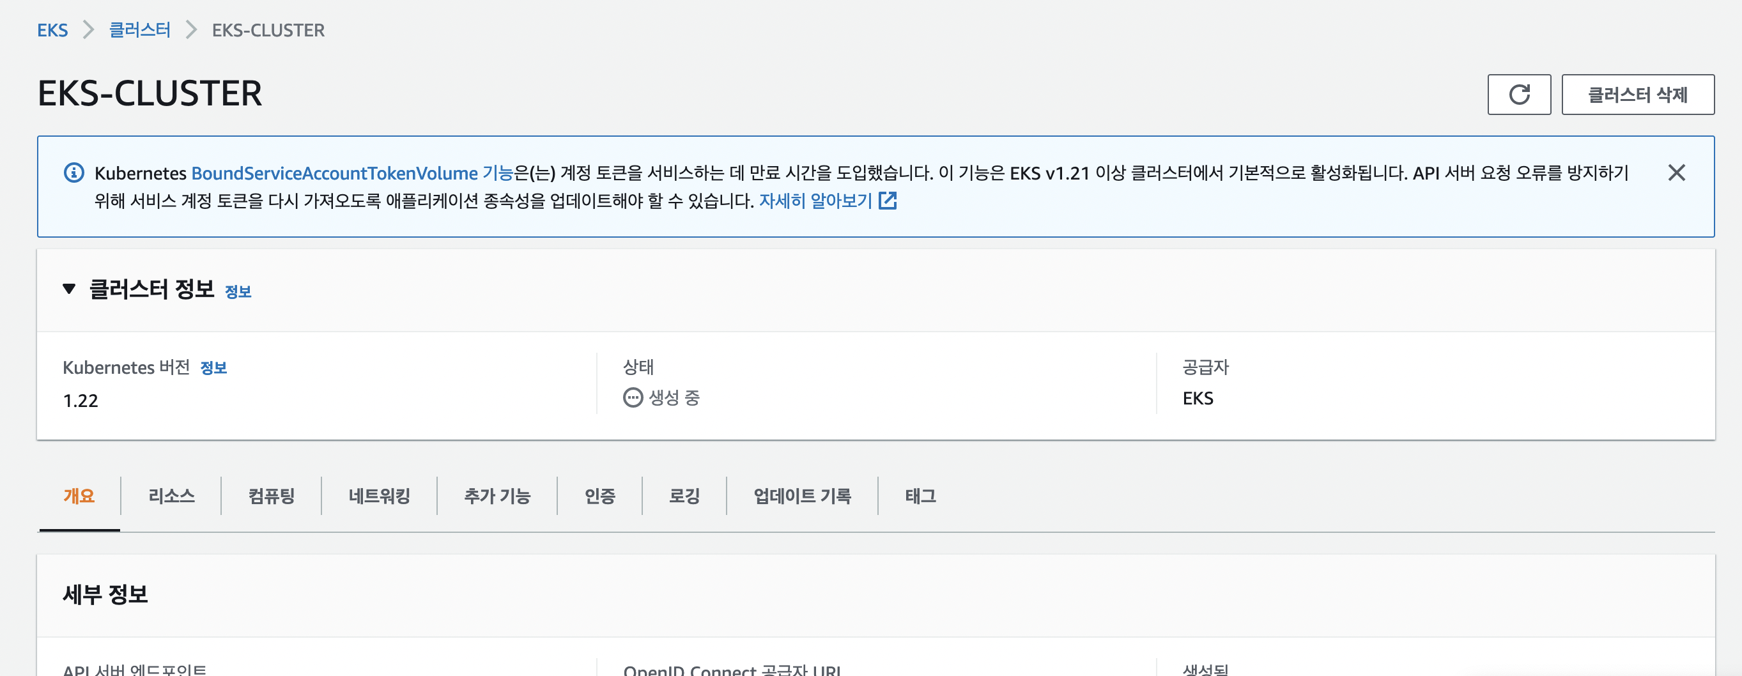Viewport: 1742px width, 676px height.
Task: Switch to the 리소스 tab
Action: point(171,496)
